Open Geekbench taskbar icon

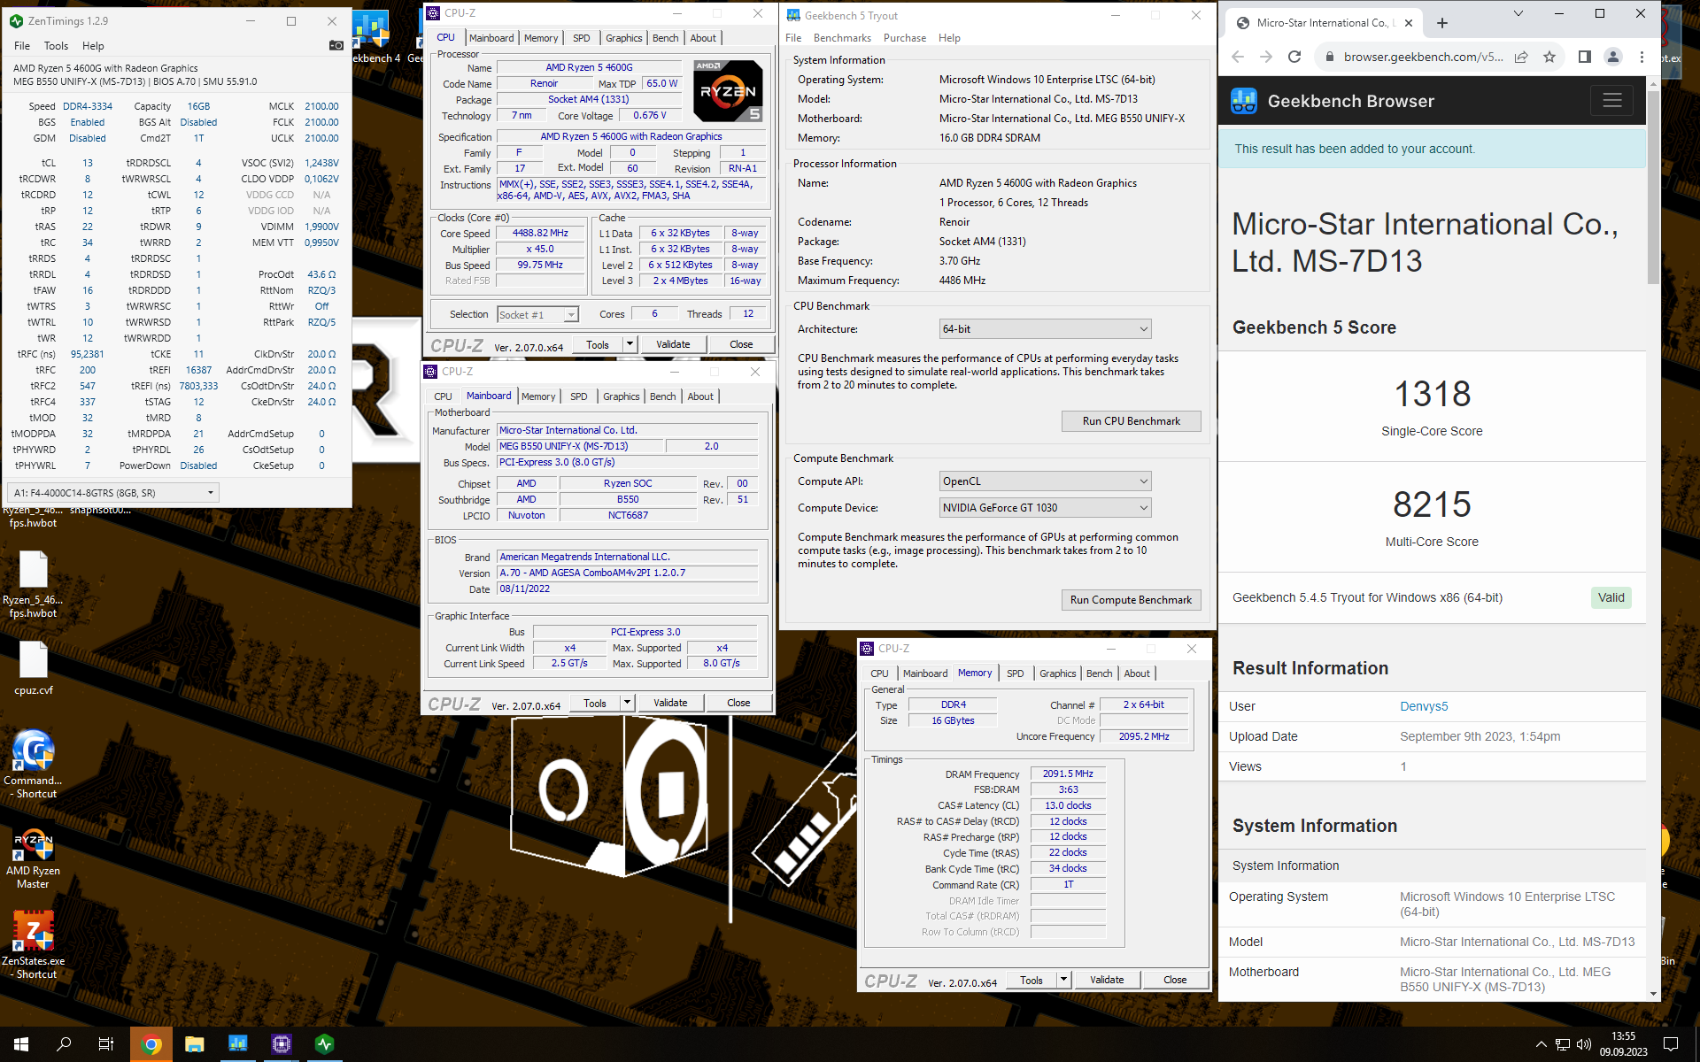[238, 1044]
